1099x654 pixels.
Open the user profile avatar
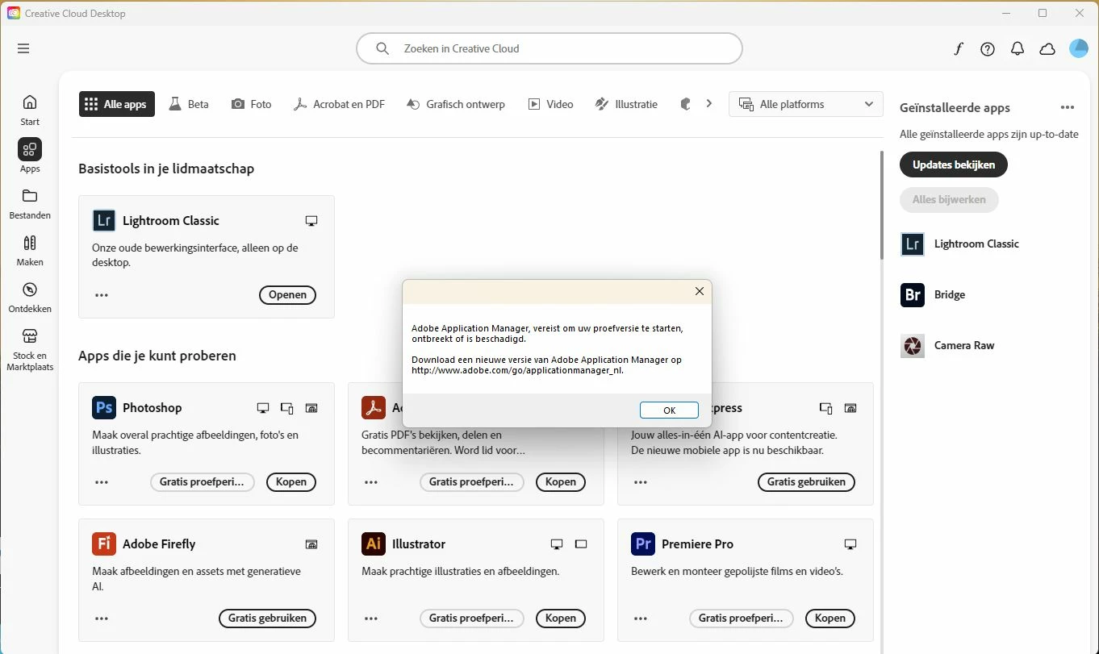point(1079,48)
